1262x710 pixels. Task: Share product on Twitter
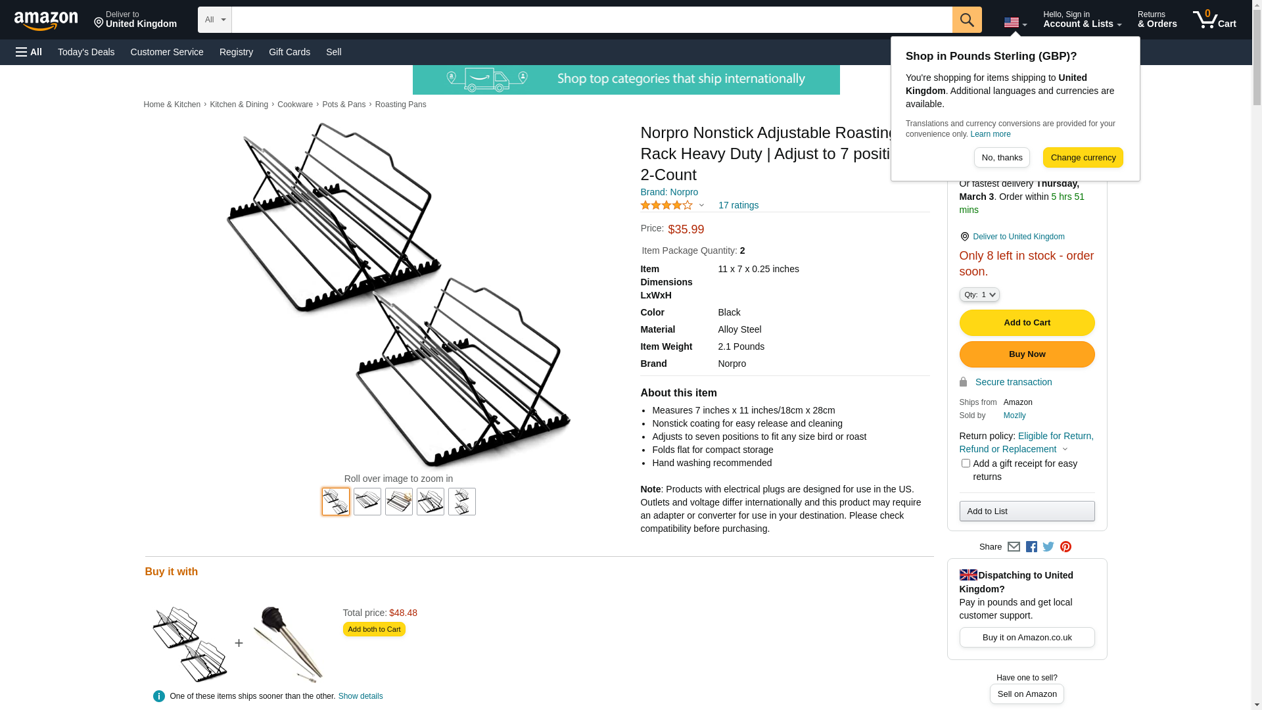(1048, 547)
